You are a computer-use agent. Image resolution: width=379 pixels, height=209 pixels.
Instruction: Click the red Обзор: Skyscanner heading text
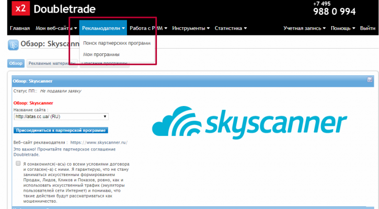(33, 103)
